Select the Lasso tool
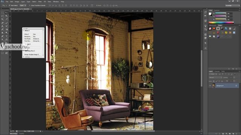This screenshot has height=135, width=241. coord(3,16)
